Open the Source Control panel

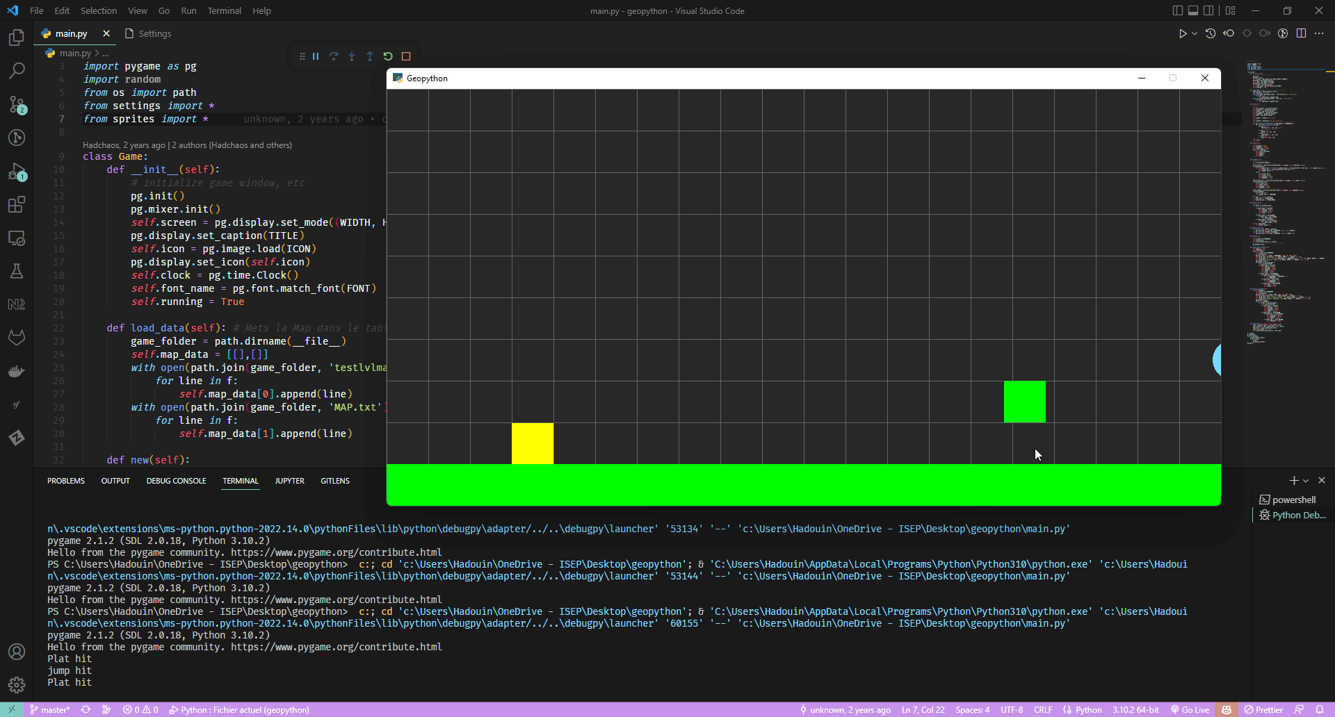tap(17, 106)
